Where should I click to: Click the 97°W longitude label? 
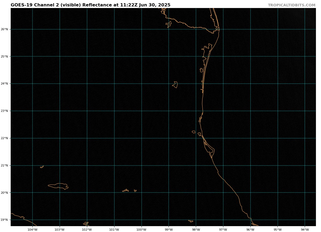tap(223, 230)
